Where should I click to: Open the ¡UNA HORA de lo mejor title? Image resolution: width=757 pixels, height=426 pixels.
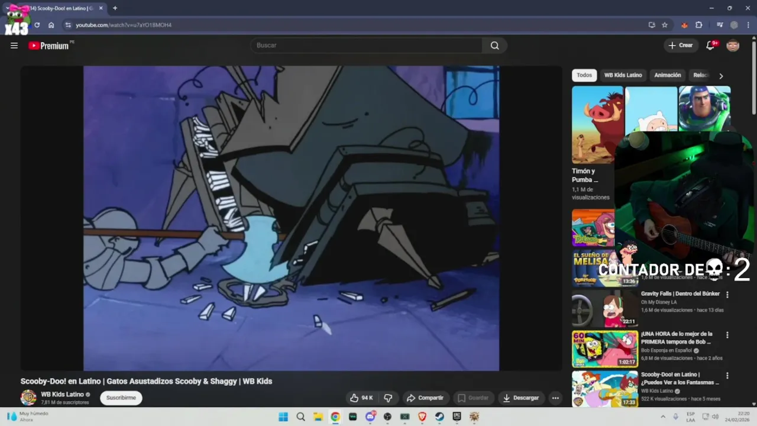pyautogui.click(x=677, y=338)
